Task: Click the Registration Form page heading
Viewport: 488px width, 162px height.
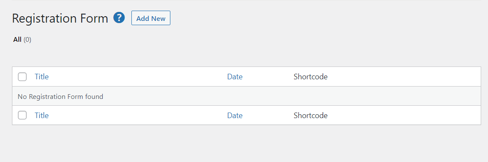Action: pos(60,18)
